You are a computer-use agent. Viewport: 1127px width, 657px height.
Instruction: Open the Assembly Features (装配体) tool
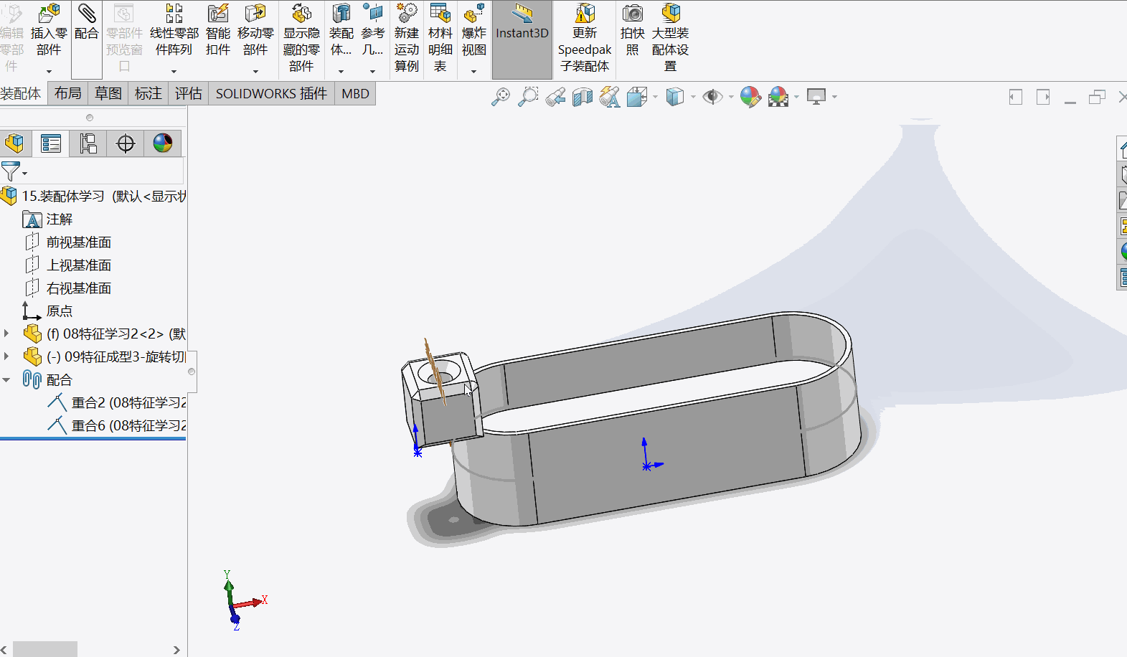coord(341,31)
